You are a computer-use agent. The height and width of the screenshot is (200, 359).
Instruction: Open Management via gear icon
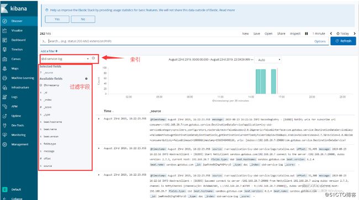(4, 144)
